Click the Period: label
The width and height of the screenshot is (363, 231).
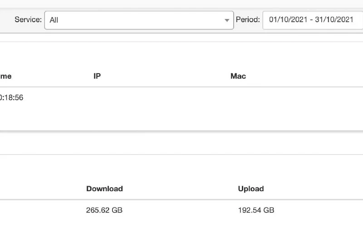point(248,20)
